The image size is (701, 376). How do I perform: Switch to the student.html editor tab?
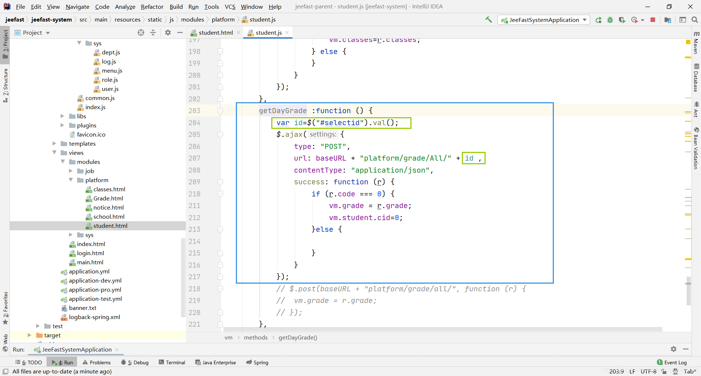tap(215, 32)
